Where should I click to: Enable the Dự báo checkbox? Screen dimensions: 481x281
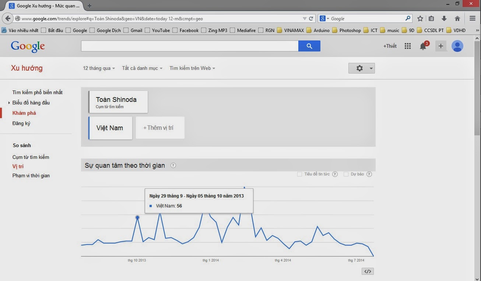345,174
